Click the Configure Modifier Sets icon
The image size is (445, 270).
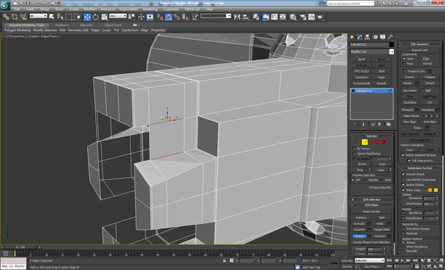(x=389, y=125)
